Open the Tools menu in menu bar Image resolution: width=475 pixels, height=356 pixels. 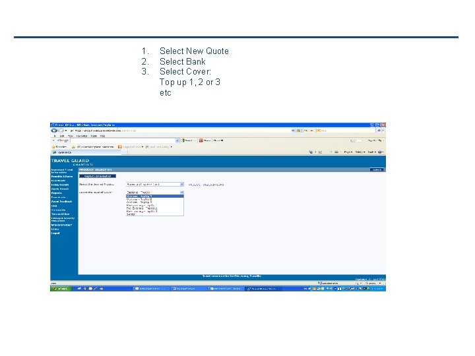[94, 136]
